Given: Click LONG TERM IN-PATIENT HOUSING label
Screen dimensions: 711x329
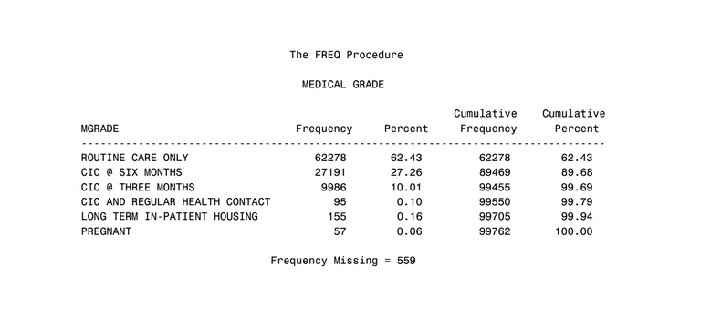Looking at the screenshot, I should (x=170, y=216).
